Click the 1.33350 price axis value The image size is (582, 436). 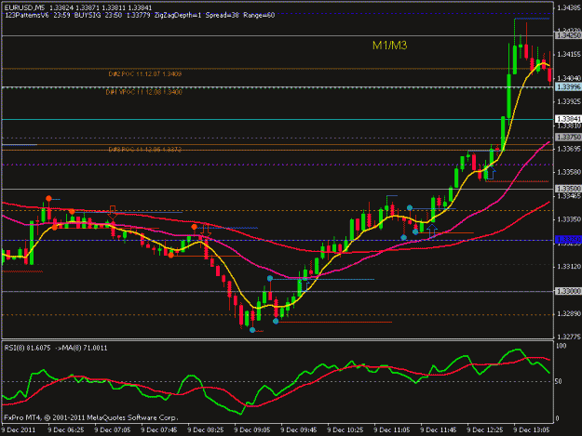click(569, 219)
